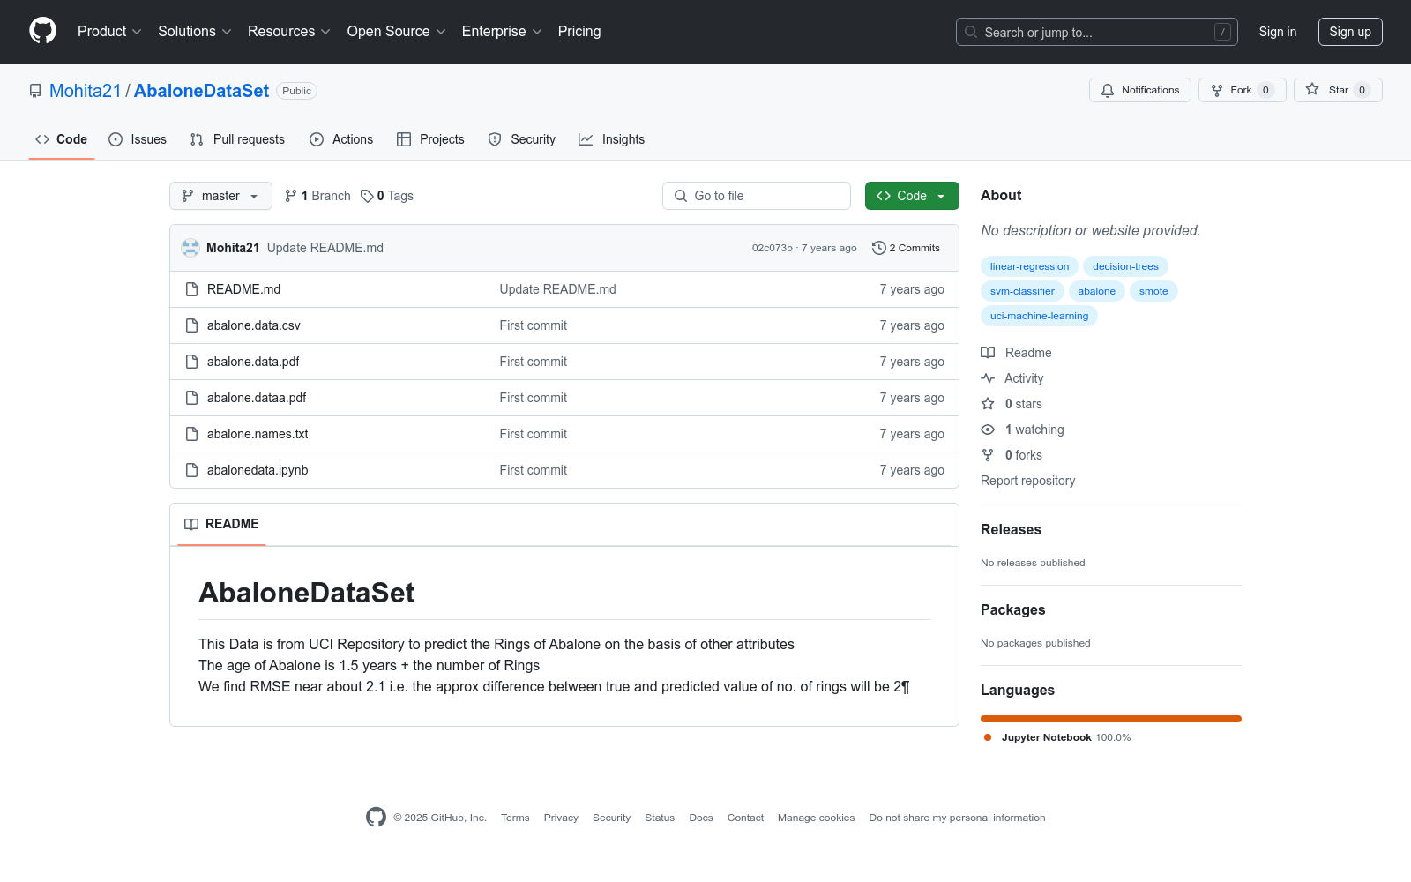Screen dimensions: 1411x882
Task: Click the Sign up button
Action: tap(1350, 32)
